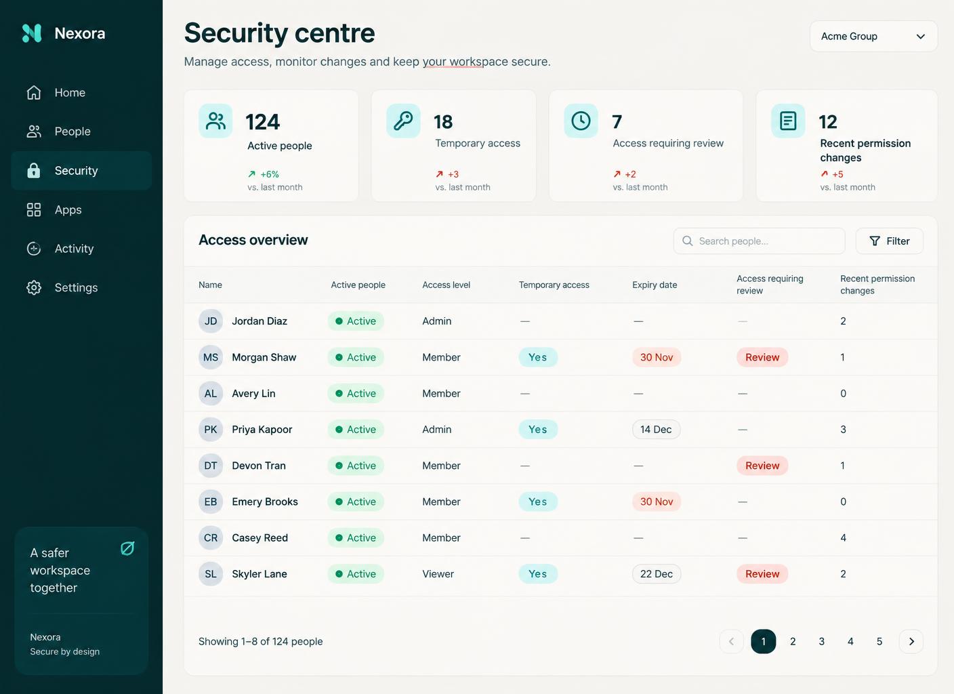Click the Security lock icon in sidebar
Viewport: 954px width, 694px height.
34,171
